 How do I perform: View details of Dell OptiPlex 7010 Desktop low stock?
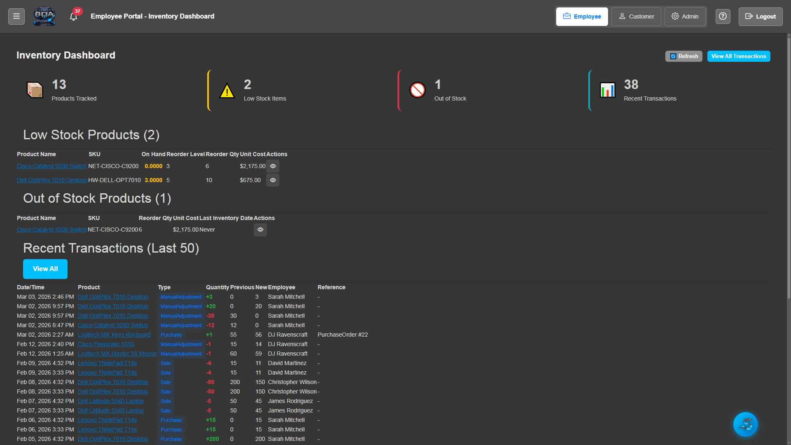pos(273,180)
